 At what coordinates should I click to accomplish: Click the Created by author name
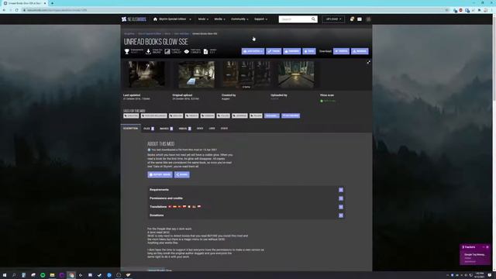(226, 98)
